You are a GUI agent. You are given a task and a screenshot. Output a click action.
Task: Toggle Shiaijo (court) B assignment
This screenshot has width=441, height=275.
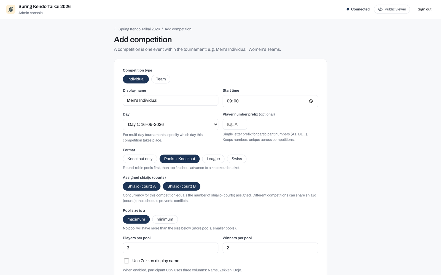(182, 186)
